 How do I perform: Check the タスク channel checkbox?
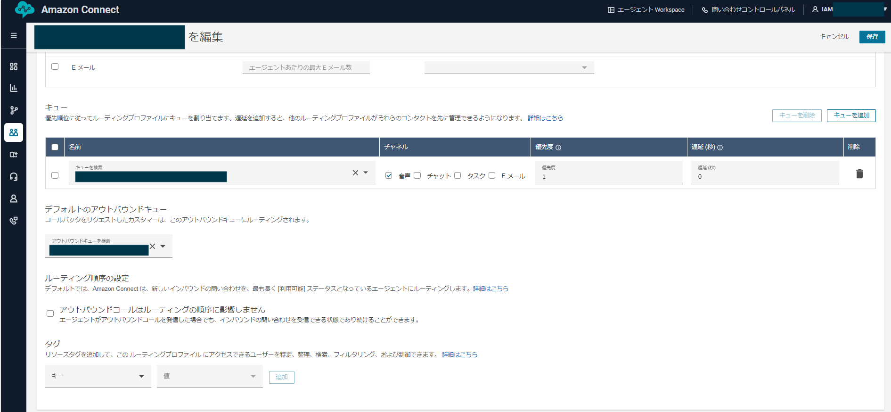point(458,175)
